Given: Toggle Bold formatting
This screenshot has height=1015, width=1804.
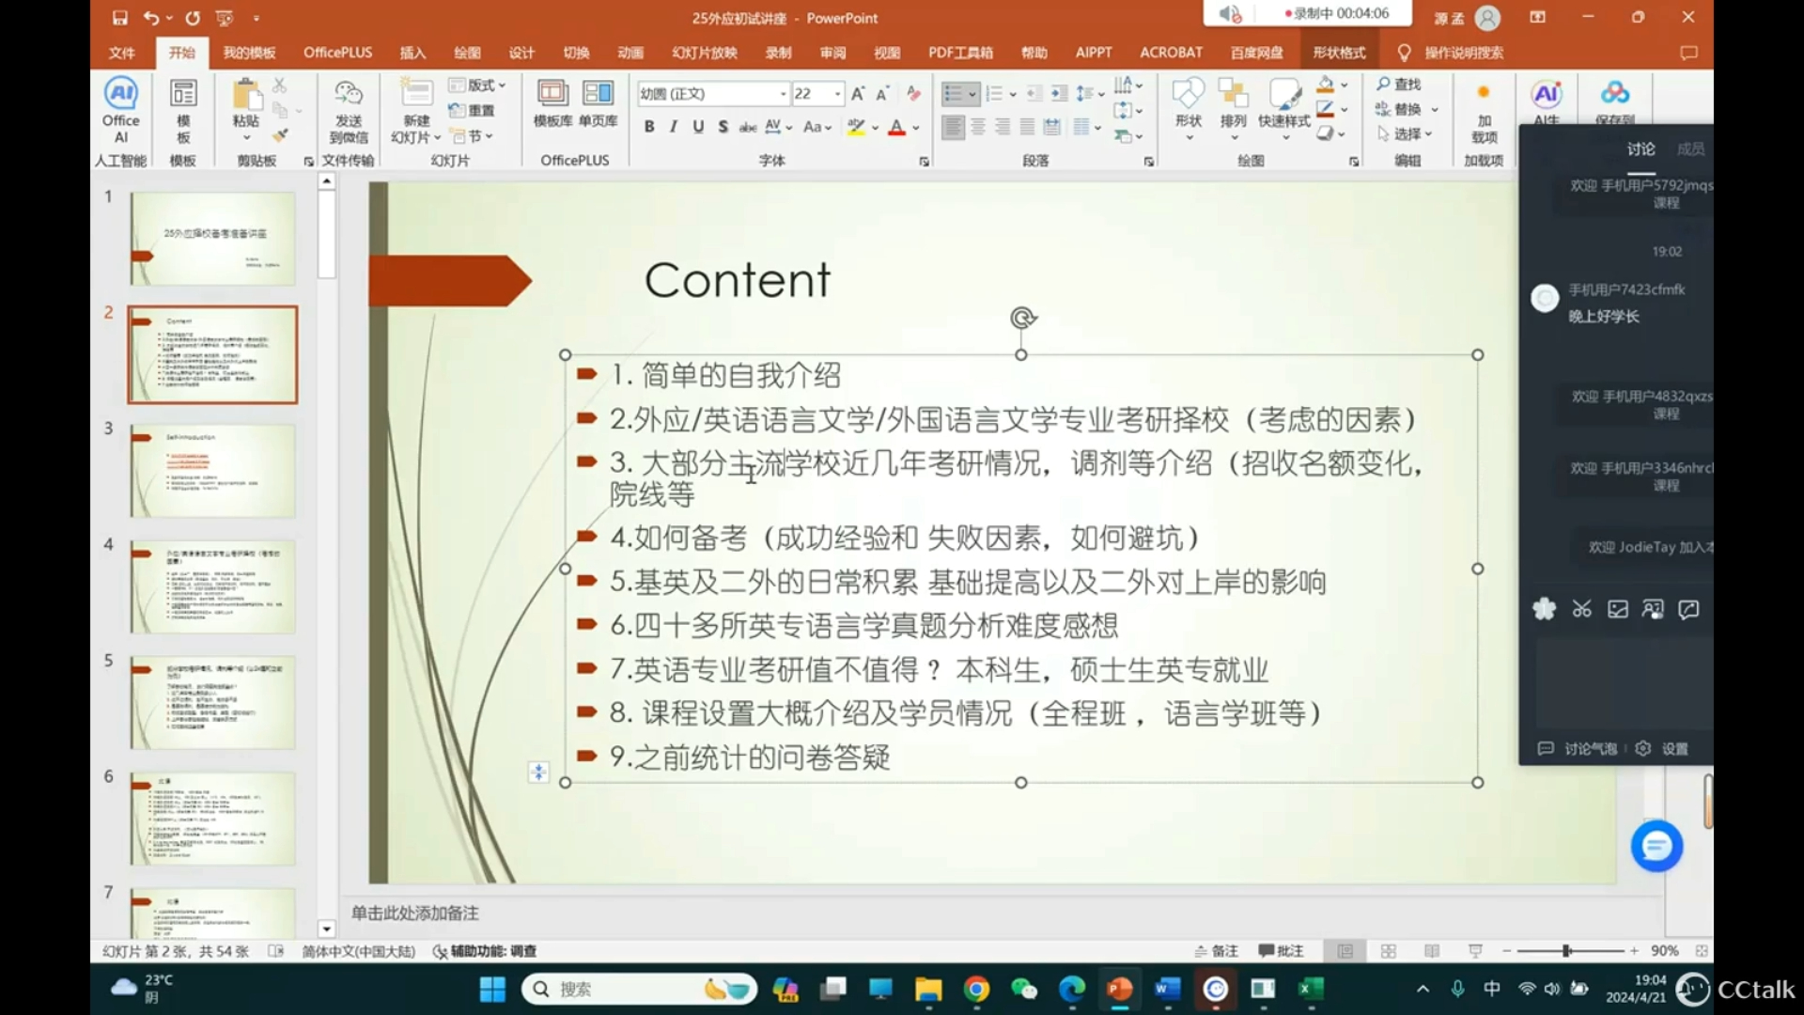Looking at the screenshot, I should pyautogui.click(x=648, y=127).
